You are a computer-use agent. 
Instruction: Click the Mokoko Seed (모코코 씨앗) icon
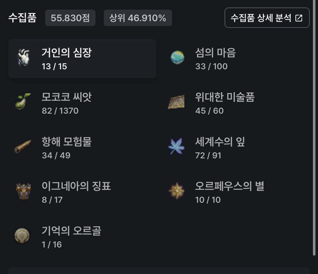[x=23, y=102]
